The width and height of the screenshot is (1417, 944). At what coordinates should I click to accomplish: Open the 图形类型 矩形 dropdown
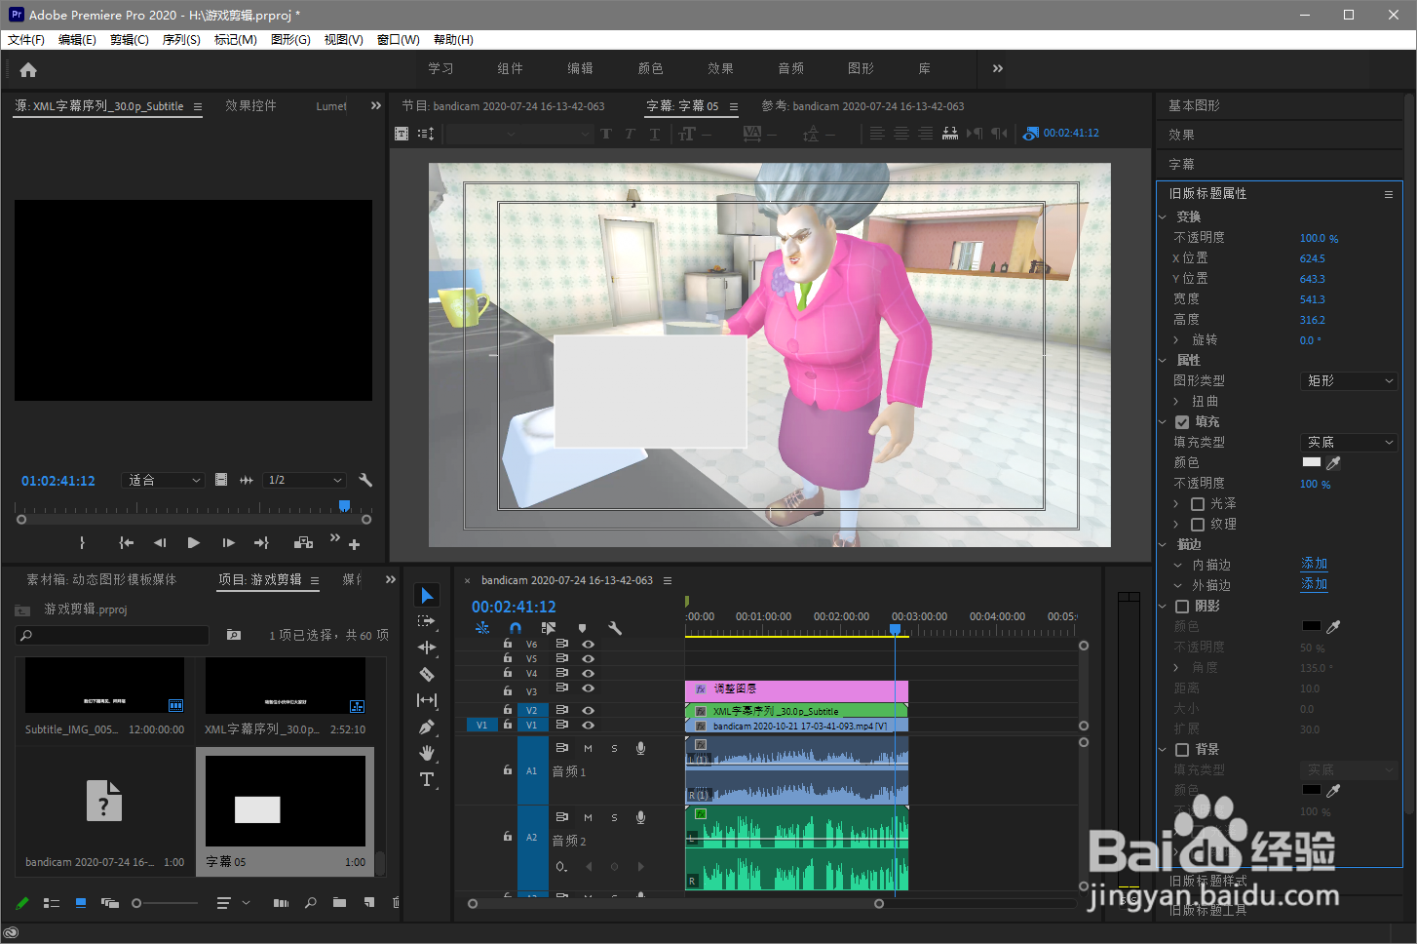pos(1350,381)
